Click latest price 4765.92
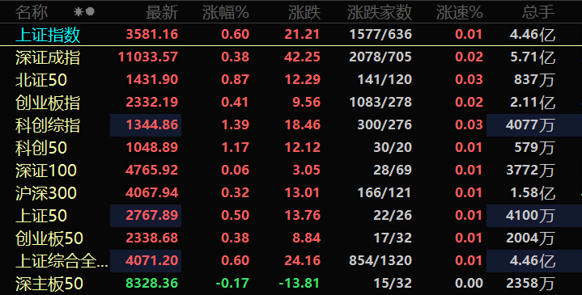582x295 pixels. coord(152,170)
